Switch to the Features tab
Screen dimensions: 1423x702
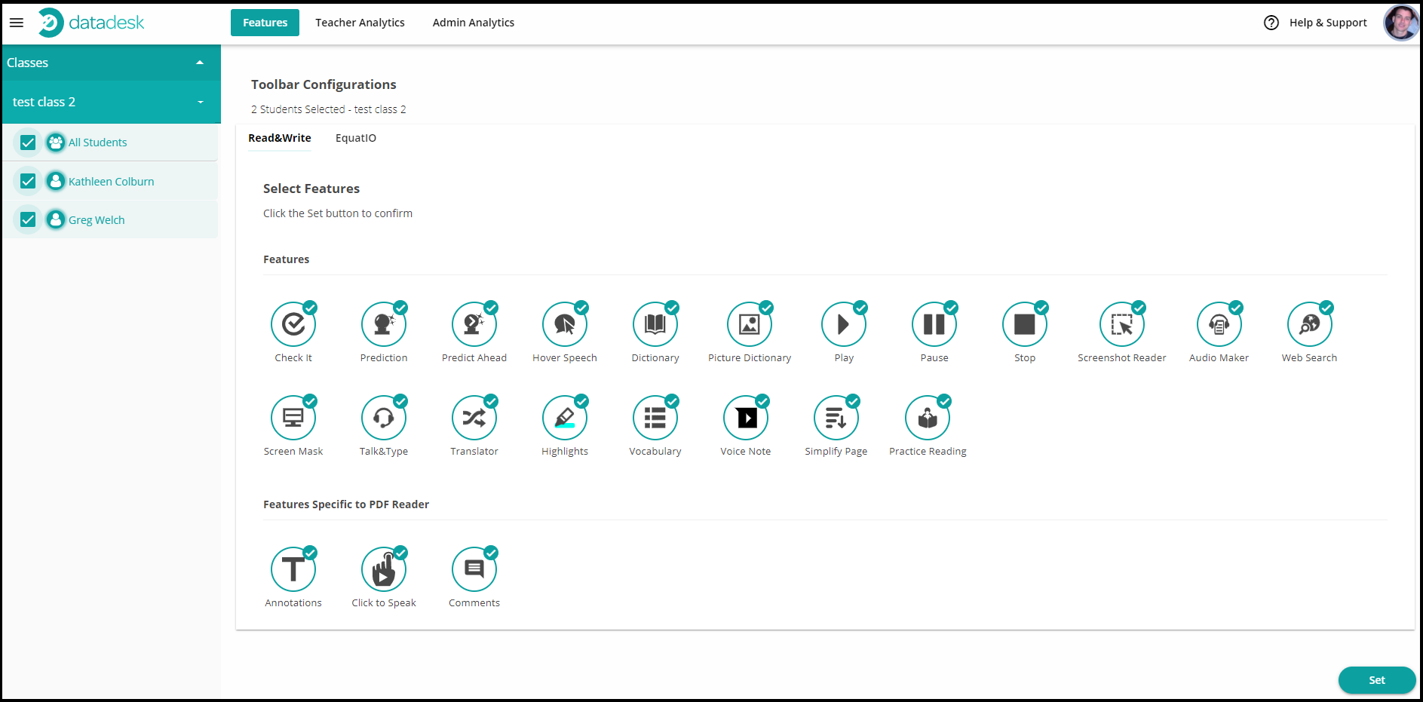(265, 23)
